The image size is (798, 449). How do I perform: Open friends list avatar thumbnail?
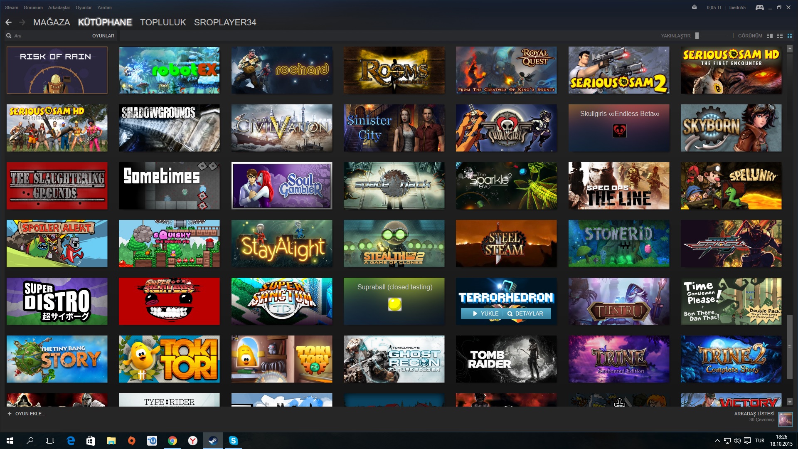(785, 419)
